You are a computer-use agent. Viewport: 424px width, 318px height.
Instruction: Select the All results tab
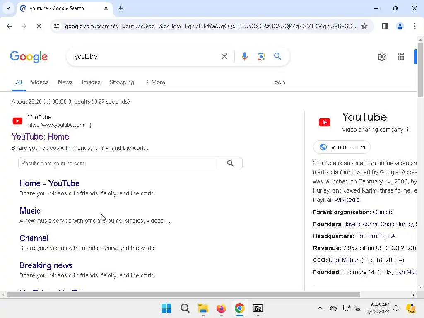19,82
